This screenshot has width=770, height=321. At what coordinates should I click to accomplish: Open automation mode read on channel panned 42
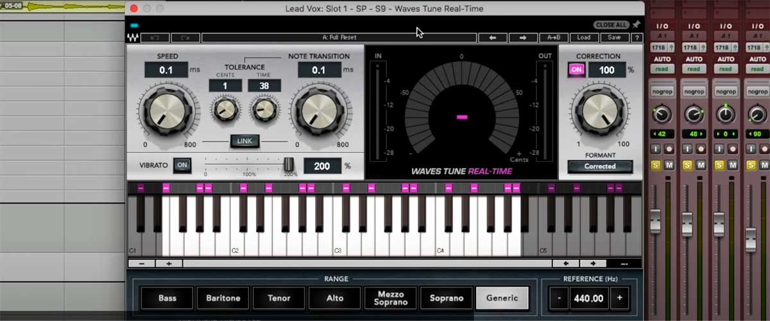pyautogui.click(x=662, y=69)
